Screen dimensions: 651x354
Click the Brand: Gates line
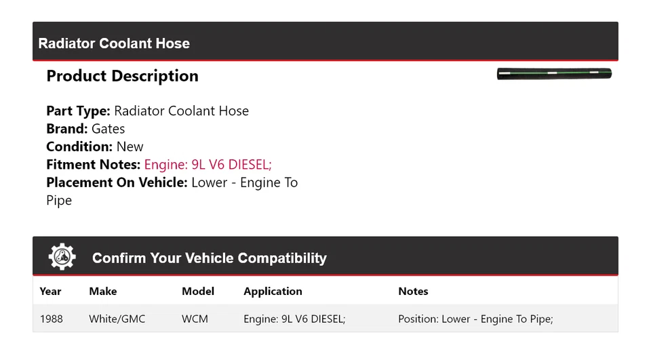click(85, 129)
